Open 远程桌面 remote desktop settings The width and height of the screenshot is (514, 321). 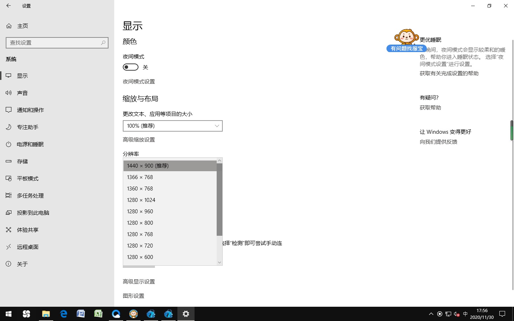(57, 247)
